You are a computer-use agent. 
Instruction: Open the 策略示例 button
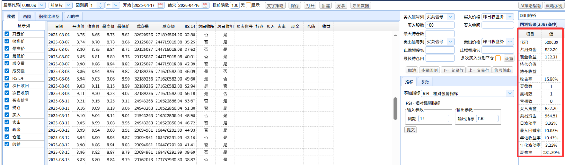(553, 5)
